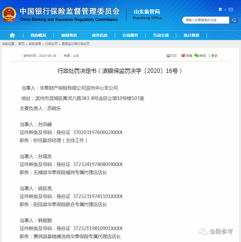
Task: Click ID number 37232419740809XXXX
Action: pos(98,164)
